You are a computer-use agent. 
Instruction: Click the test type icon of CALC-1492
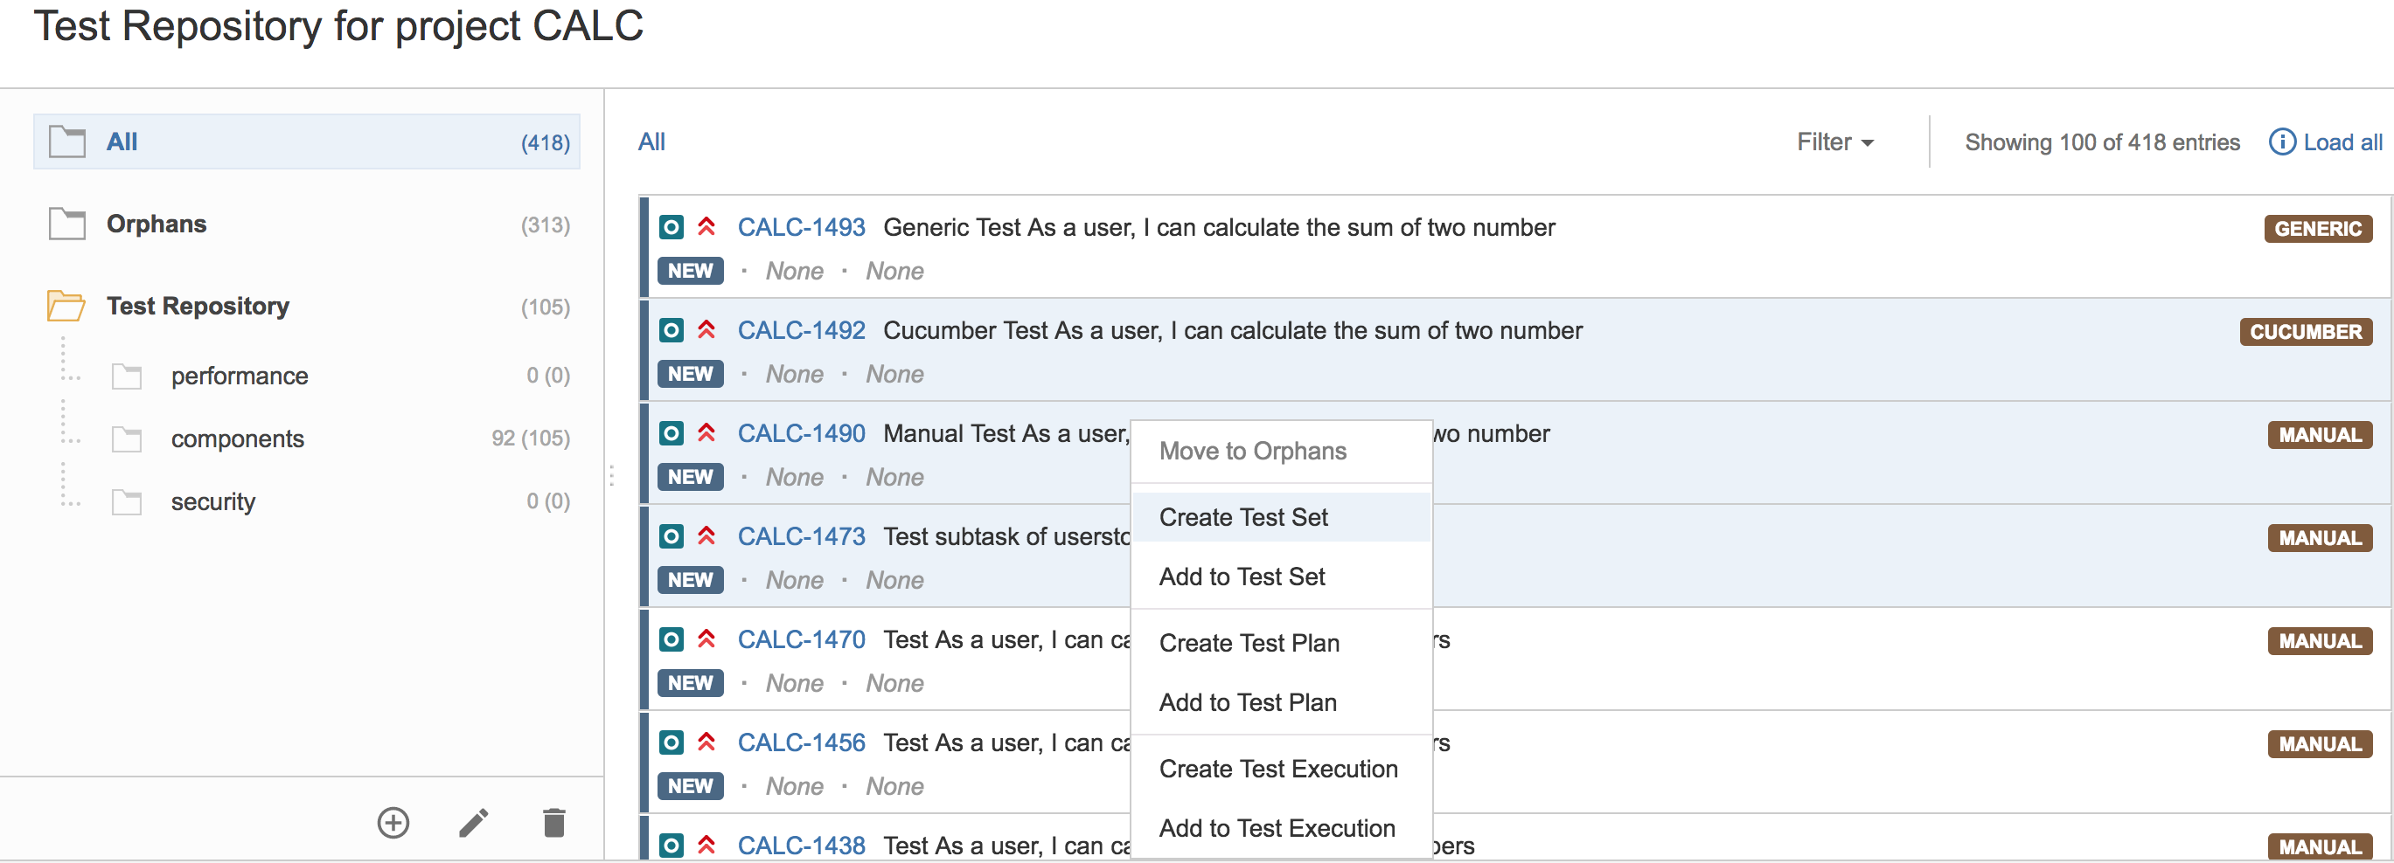click(x=671, y=330)
